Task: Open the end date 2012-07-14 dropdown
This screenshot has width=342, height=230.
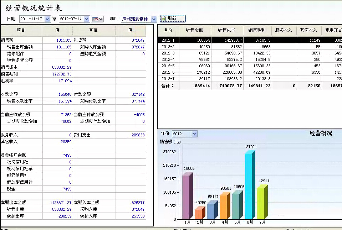Action: 87,19
